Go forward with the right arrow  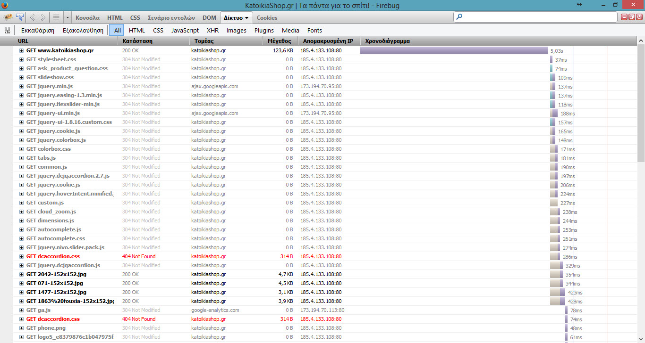43,17
